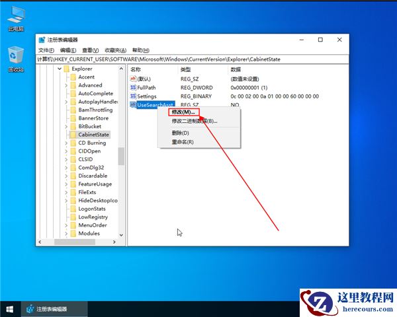Expand the BitBucket key
The height and width of the screenshot is (317, 397).
pos(66,126)
